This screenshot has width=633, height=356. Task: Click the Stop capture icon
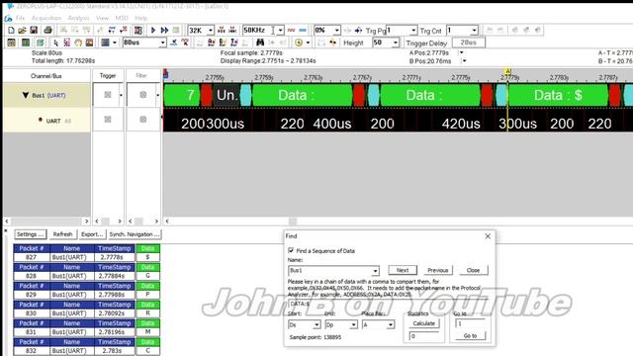pos(176,31)
